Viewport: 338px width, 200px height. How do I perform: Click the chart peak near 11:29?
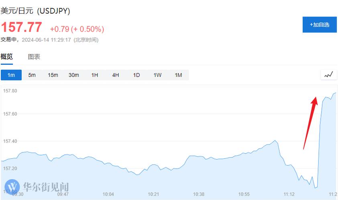click(335, 93)
